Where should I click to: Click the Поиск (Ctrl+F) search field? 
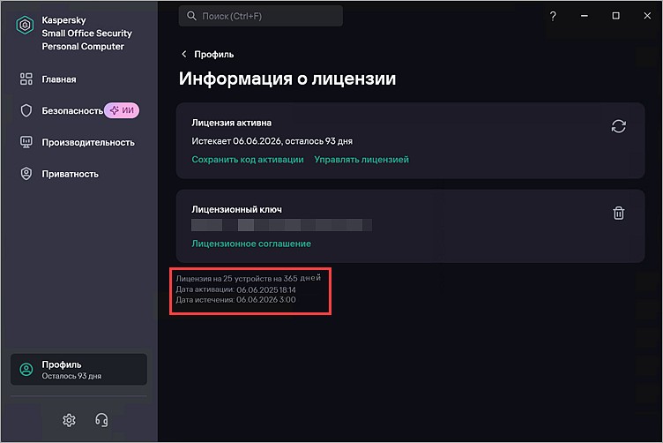coord(260,16)
